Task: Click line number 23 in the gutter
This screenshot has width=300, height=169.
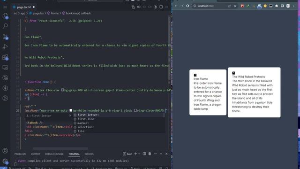Action: pos(18,110)
